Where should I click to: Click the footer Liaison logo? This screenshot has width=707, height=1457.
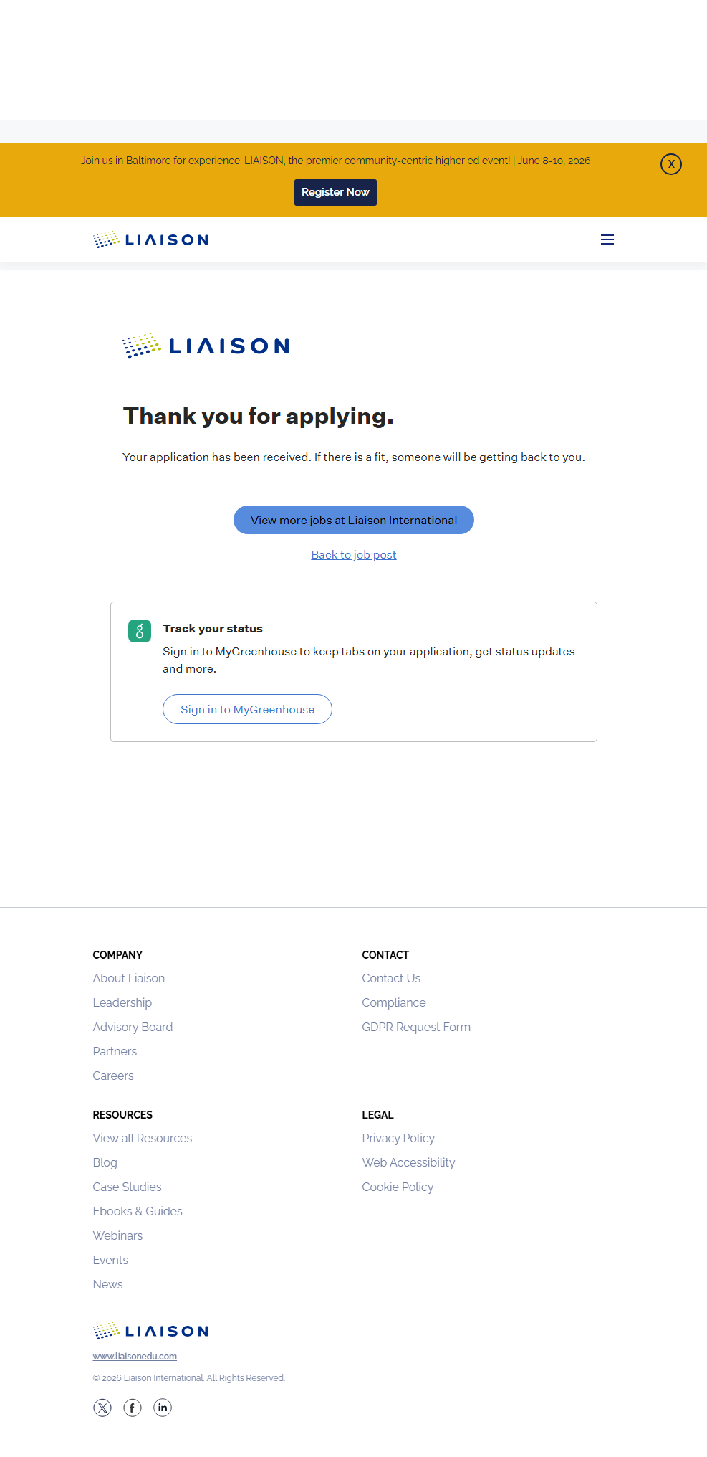coord(150,1331)
